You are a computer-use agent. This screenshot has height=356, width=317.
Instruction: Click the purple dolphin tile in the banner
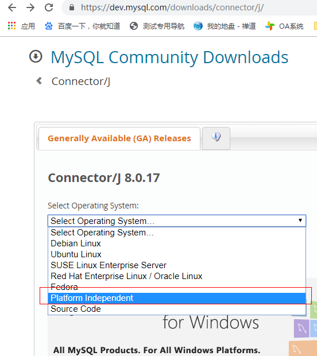(x=301, y=328)
